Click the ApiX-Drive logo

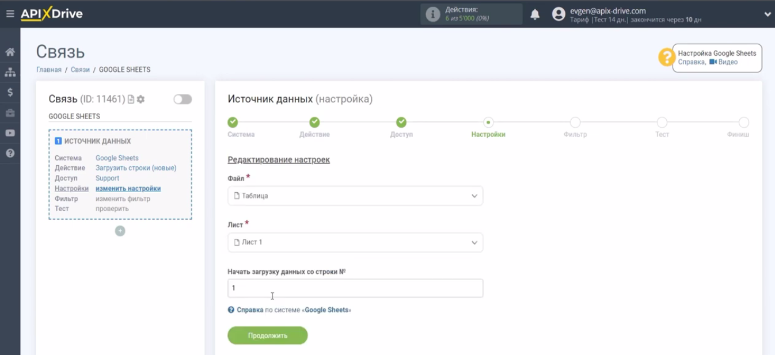click(52, 14)
